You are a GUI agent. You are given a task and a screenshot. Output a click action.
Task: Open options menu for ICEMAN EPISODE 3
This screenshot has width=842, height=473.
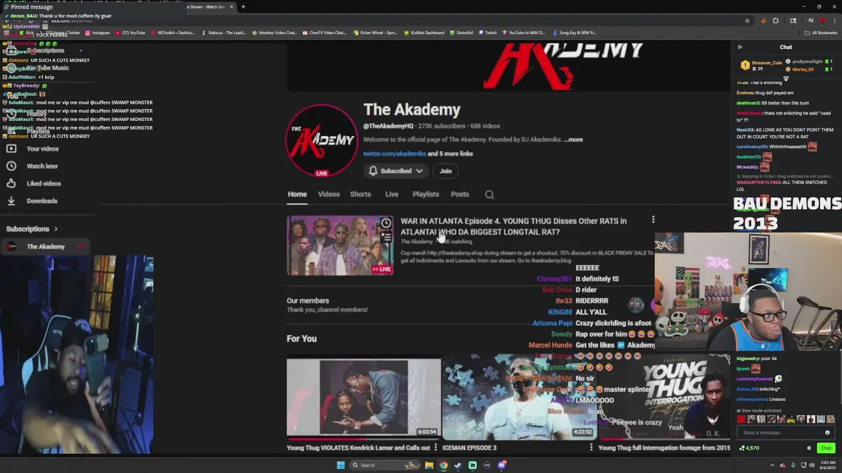591,448
